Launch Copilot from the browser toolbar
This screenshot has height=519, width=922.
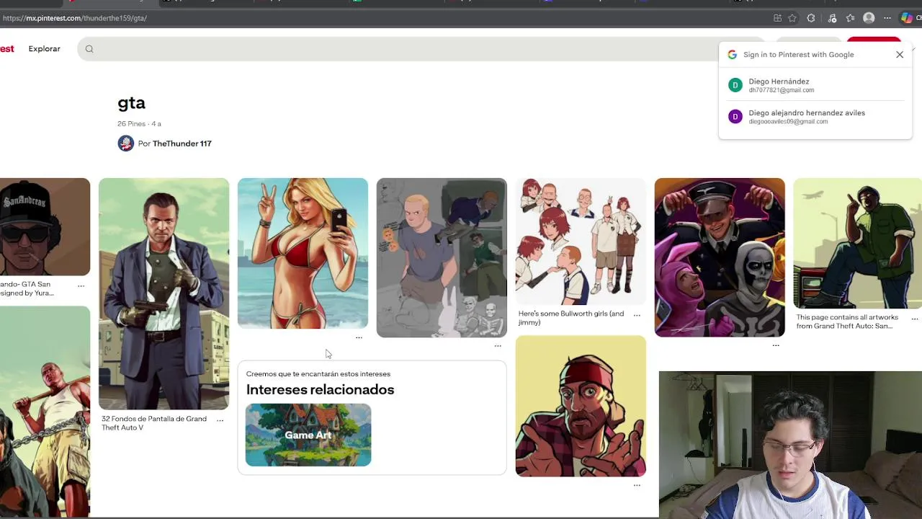[x=907, y=18]
